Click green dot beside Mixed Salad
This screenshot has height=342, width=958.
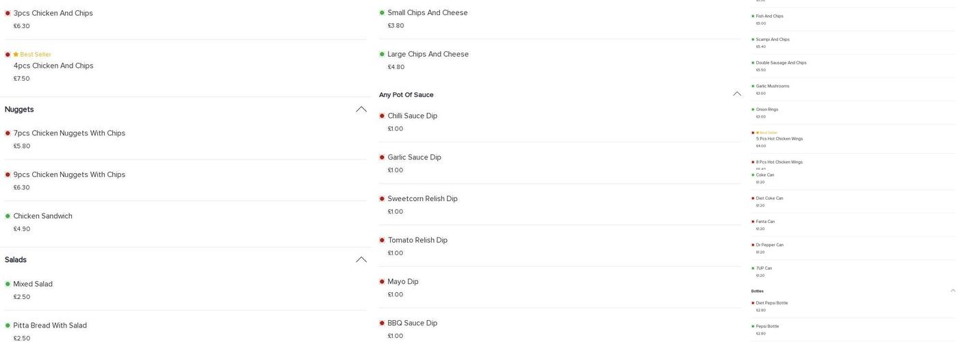point(8,284)
